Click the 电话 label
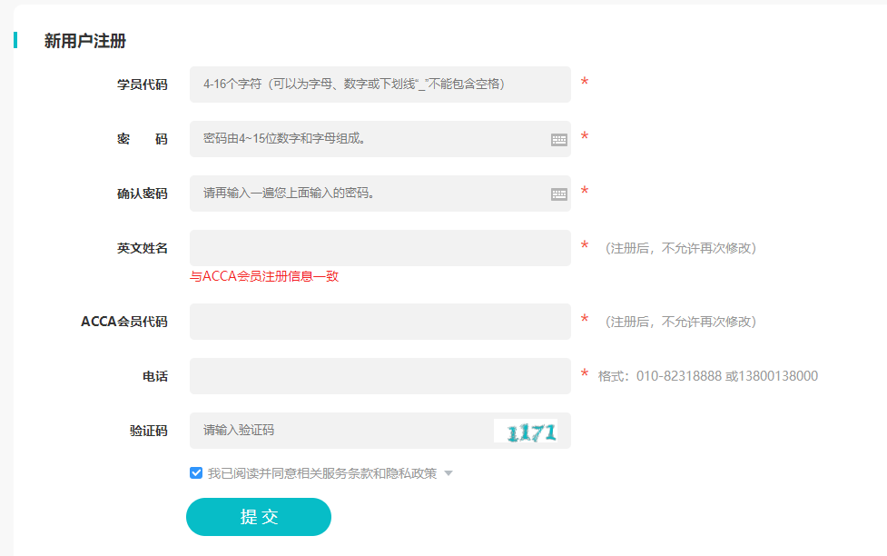 click(155, 376)
